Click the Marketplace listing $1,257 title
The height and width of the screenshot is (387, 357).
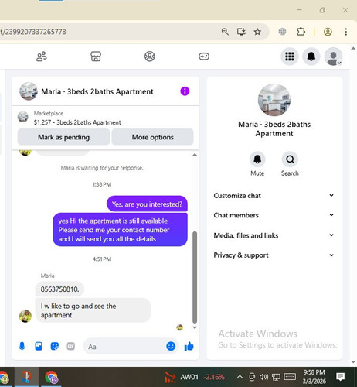pos(77,122)
